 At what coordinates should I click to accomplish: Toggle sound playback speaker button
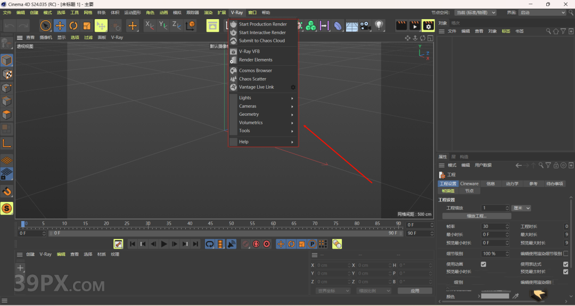232,244
